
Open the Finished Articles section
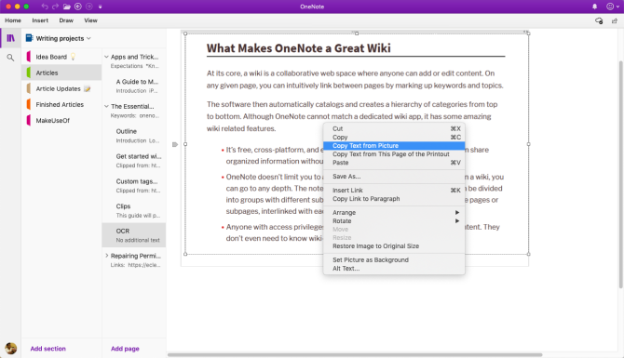tap(61, 104)
